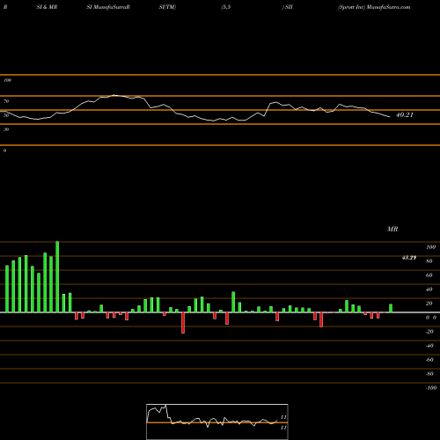This screenshot has width=440, height=440.
Task: Click the MR value label 48.29
Action: tap(409, 258)
